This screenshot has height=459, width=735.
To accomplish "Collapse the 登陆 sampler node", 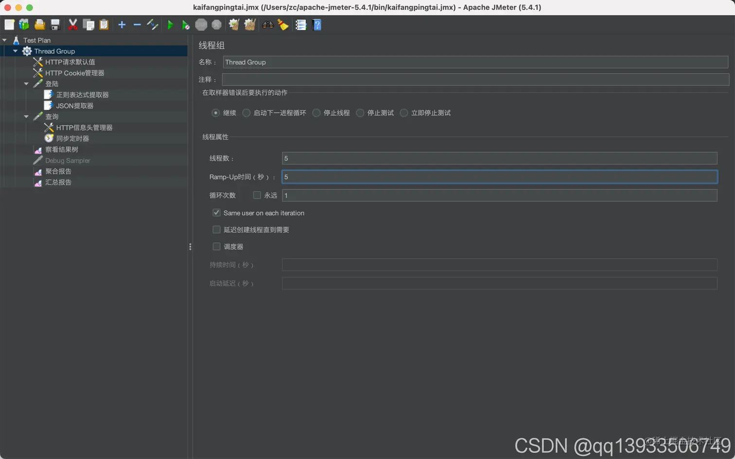I will [x=26, y=84].
